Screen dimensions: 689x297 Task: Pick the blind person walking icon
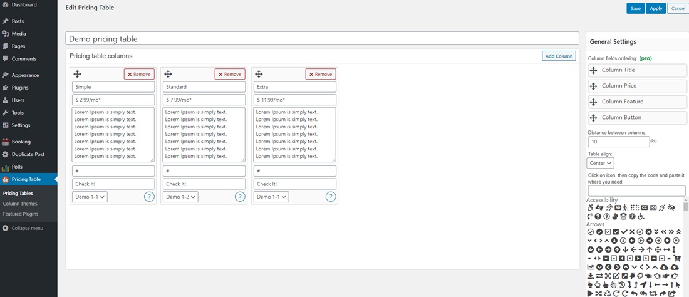click(x=625, y=207)
